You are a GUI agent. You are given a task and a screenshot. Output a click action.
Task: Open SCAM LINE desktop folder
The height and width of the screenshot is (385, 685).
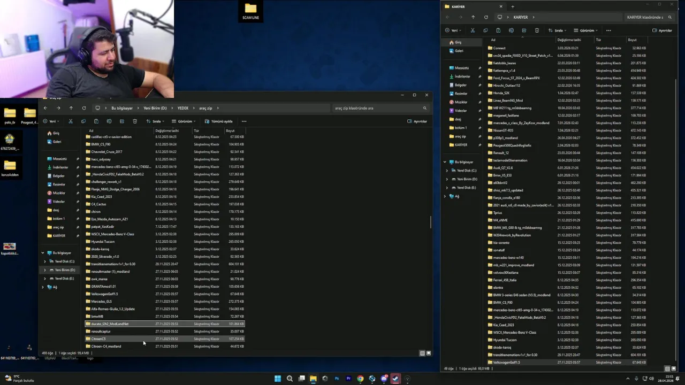pos(250,11)
